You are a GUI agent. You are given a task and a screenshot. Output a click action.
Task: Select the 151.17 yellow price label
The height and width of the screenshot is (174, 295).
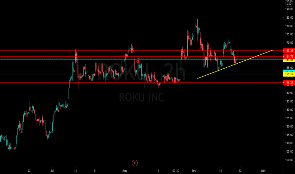289,74
